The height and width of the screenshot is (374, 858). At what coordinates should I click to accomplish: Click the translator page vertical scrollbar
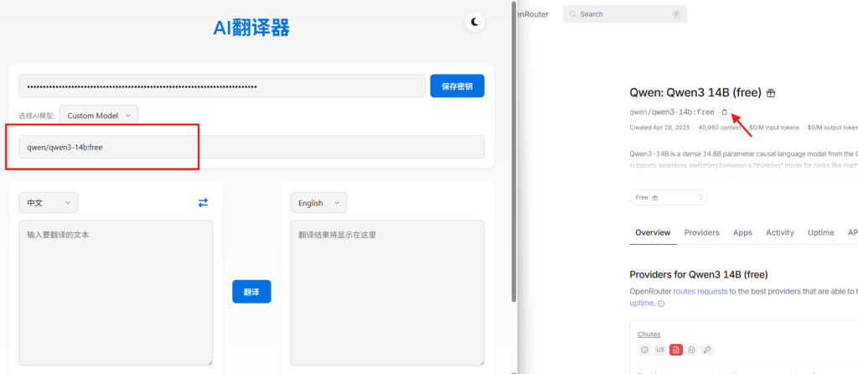coord(514,152)
